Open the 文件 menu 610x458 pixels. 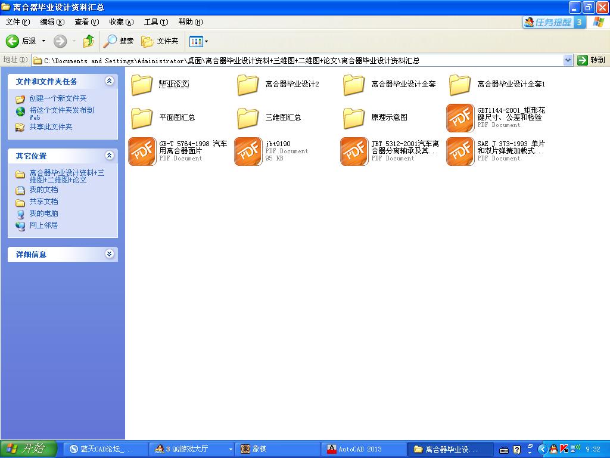17,22
